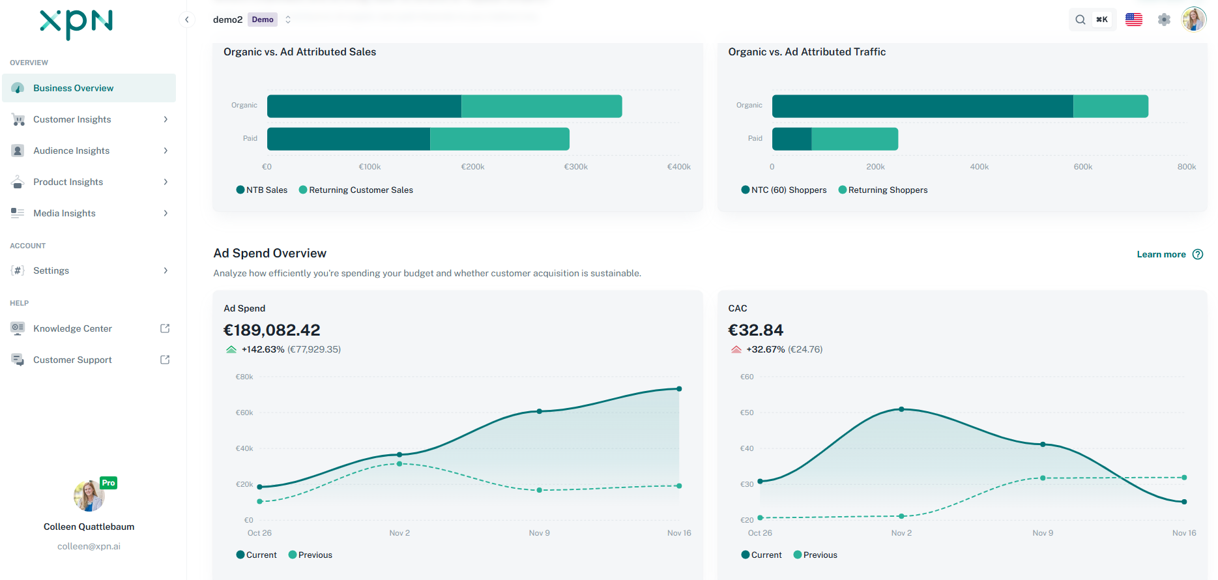Click the Organic Returning Customer Sales bar segment

click(x=542, y=106)
